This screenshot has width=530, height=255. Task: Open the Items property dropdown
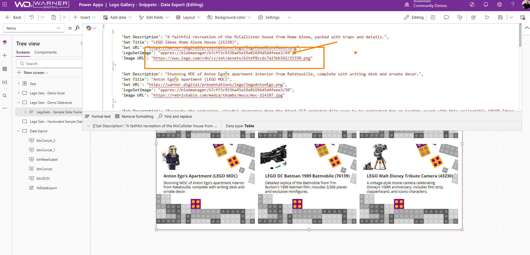33,28
